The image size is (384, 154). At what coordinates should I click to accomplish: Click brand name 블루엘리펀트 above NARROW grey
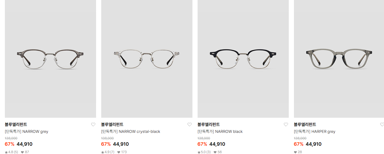[16, 125]
